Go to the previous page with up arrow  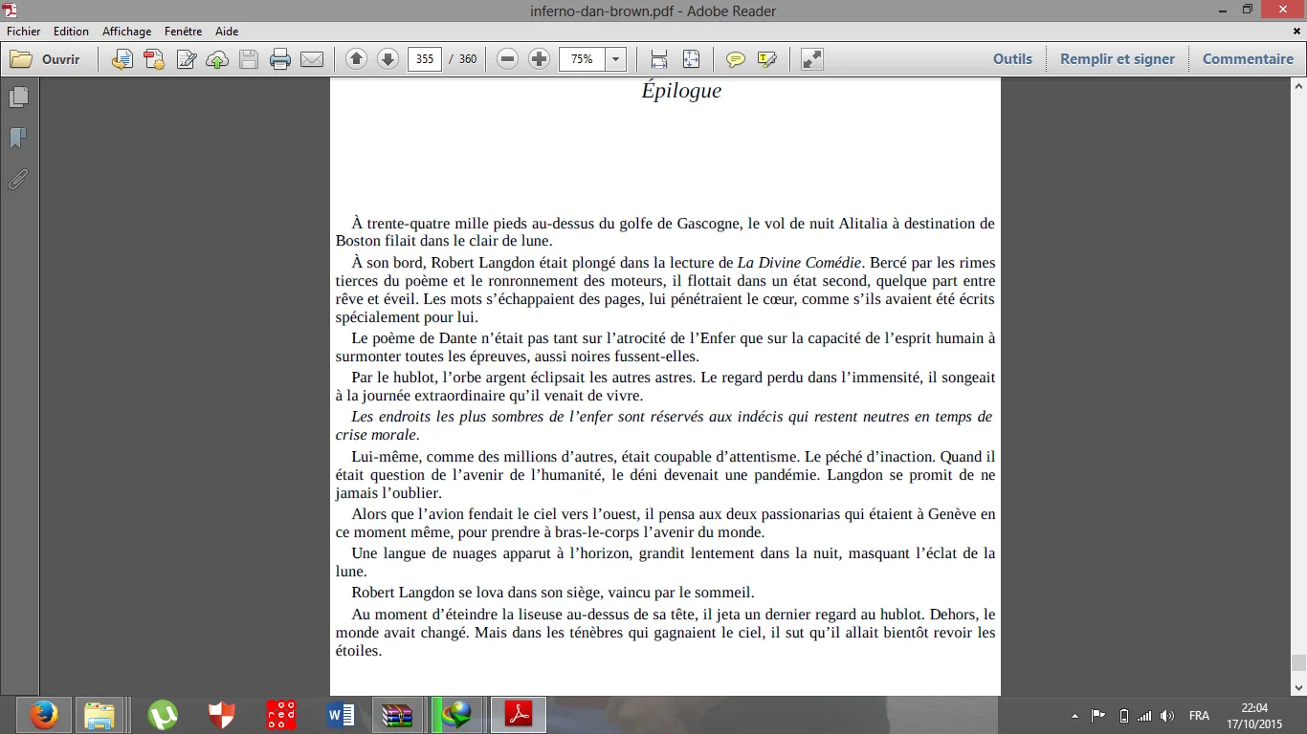(356, 59)
